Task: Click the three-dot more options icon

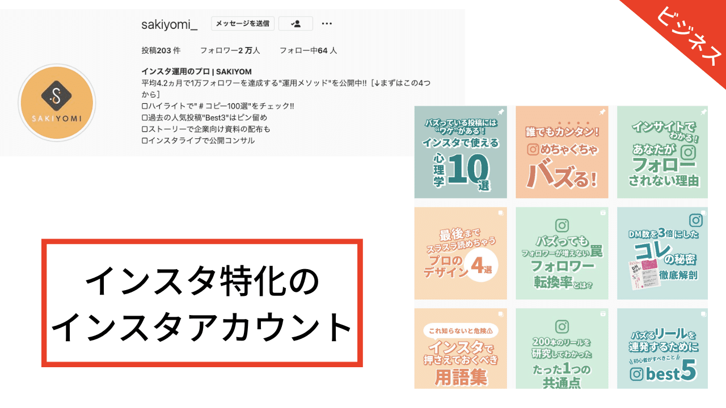Action: [x=326, y=24]
